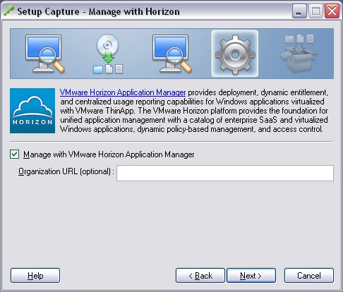The height and width of the screenshot is (292, 343).
Task: Click the 'Manage with VMware Horizon Application Manager' label
Action: pyautogui.click(x=109, y=154)
